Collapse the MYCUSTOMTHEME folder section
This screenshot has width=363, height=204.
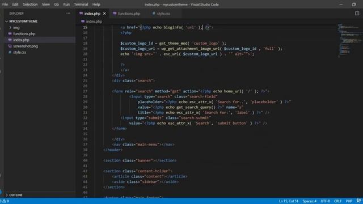click(23, 22)
